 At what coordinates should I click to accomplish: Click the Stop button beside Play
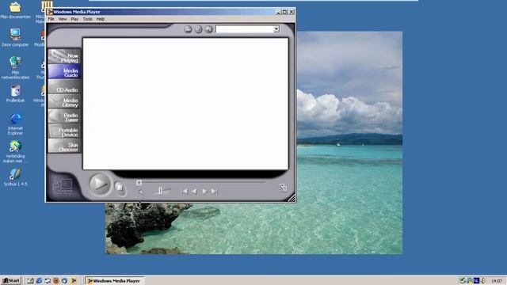click(120, 187)
